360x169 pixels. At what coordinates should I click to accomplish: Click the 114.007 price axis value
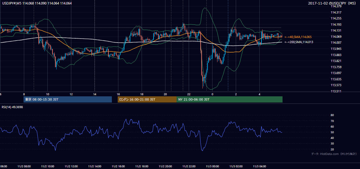tap(336, 43)
